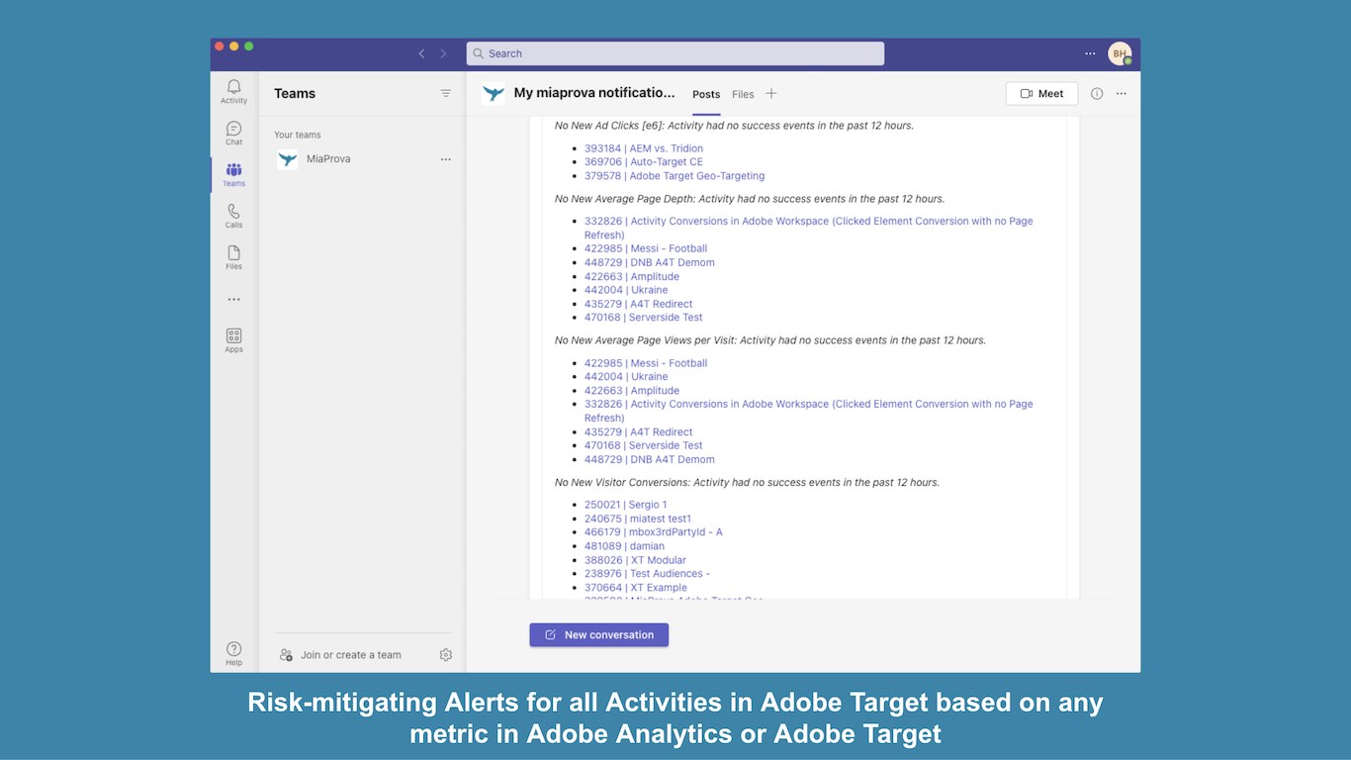Click 'No New Visitor Conversions' message text

pyautogui.click(x=747, y=483)
